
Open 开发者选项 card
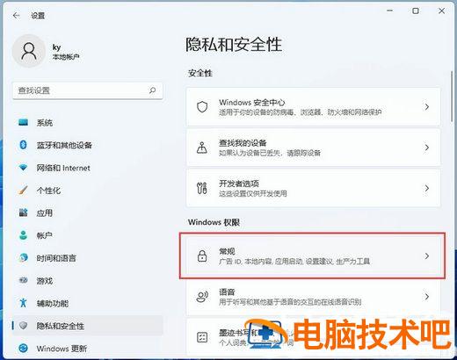click(x=313, y=188)
